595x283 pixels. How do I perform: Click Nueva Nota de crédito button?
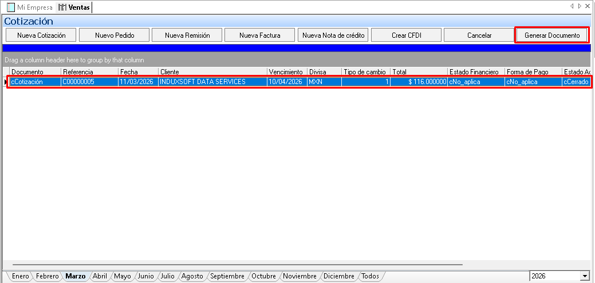(333, 35)
